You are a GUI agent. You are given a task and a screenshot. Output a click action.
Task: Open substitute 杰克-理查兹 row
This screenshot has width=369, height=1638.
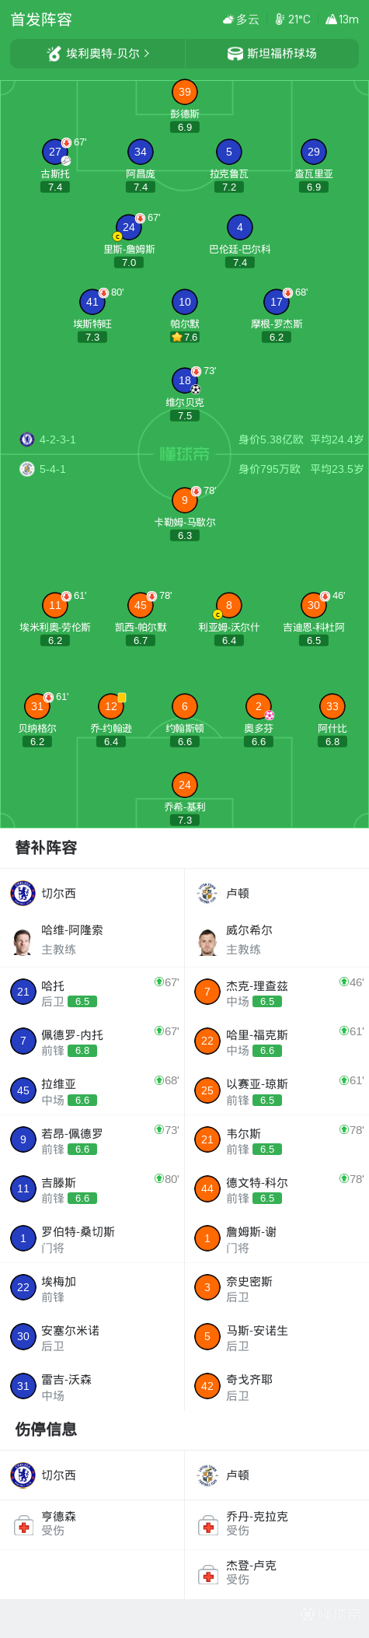click(x=277, y=992)
